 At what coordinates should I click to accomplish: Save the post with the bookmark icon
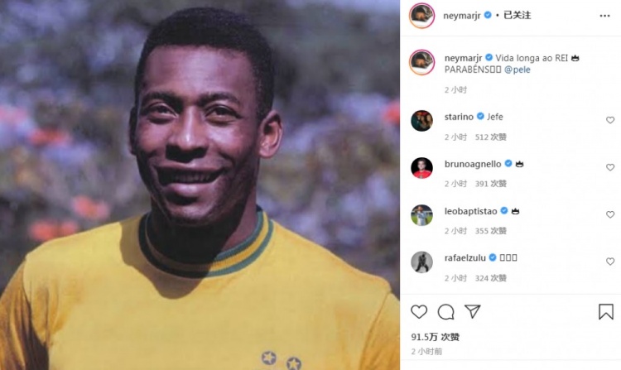606,312
